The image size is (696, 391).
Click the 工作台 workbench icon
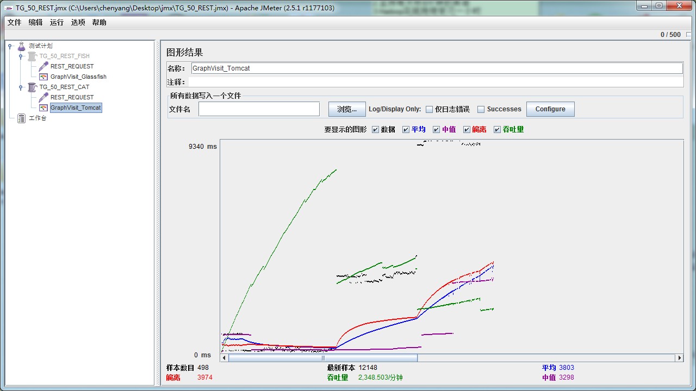[x=21, y=118]
